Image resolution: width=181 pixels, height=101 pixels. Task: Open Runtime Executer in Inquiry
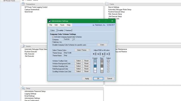pyautogui.click(x=31, y=52)
